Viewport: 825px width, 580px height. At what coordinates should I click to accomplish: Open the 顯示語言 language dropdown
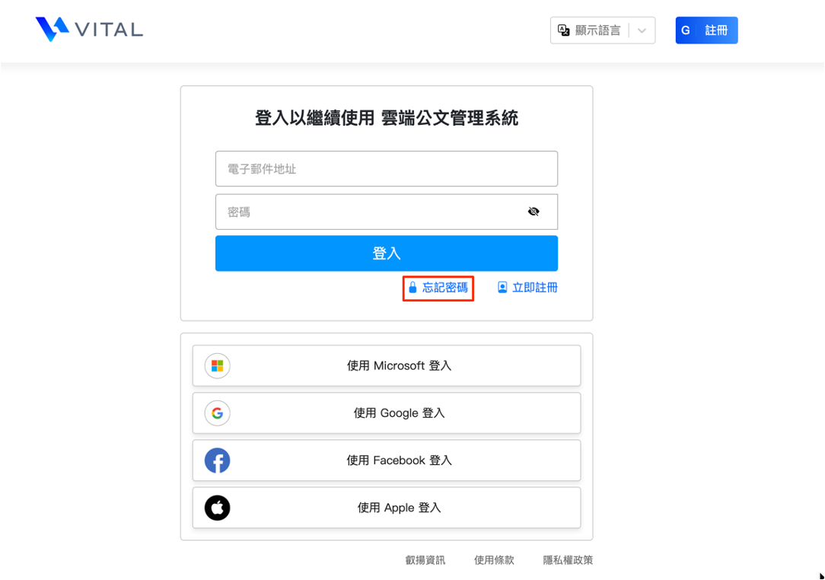[x=603, y=30]
